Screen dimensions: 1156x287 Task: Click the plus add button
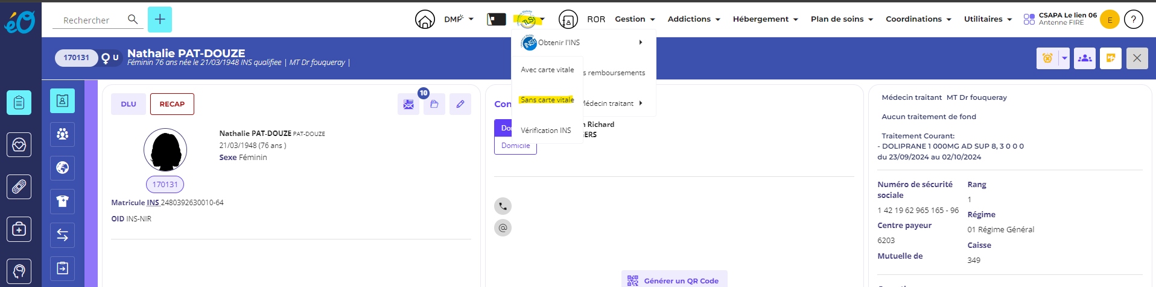click(x=160, y=20)
